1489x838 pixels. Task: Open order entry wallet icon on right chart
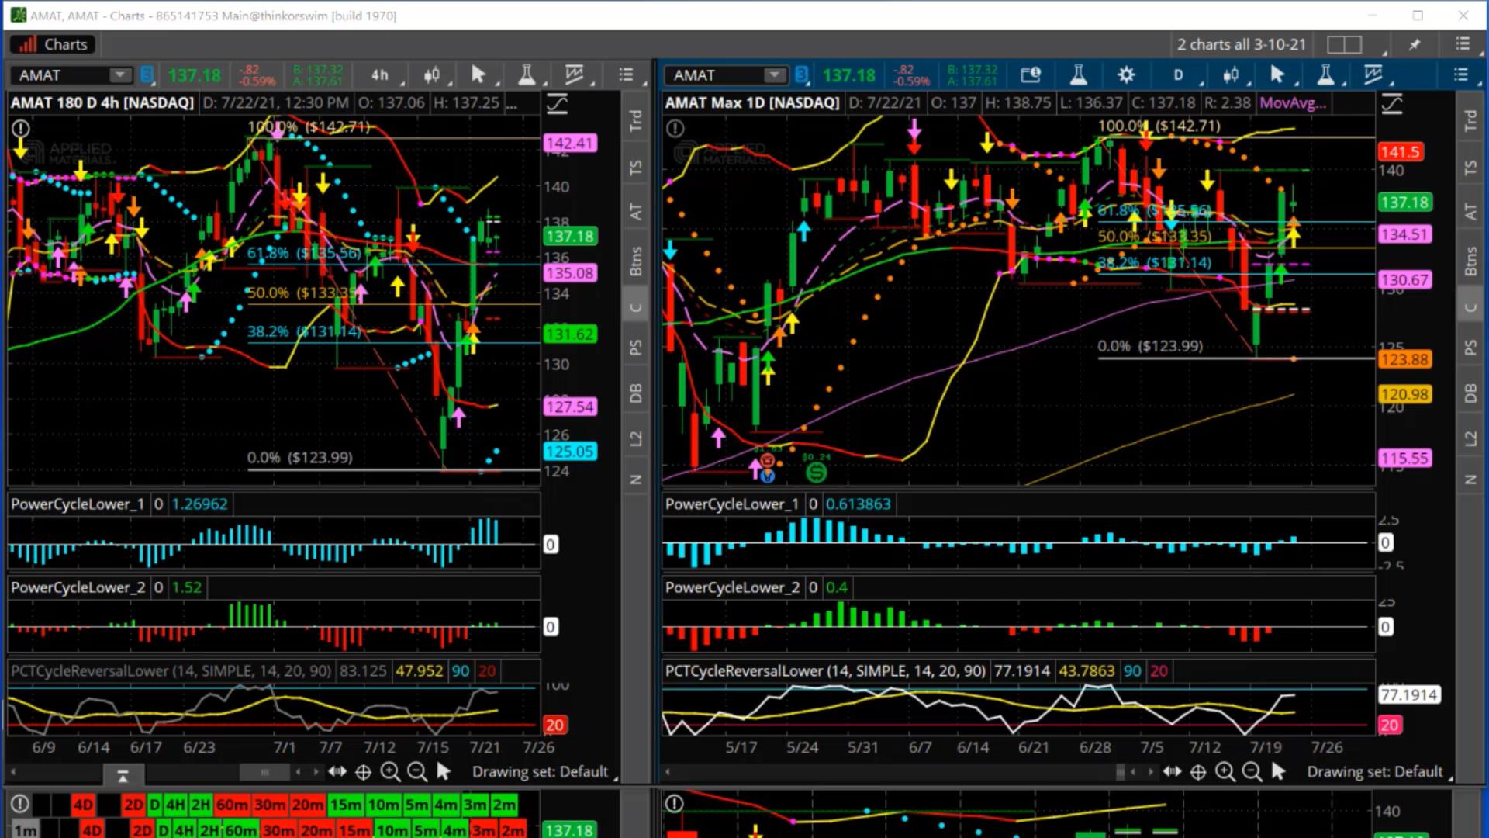coord(1031,74)
